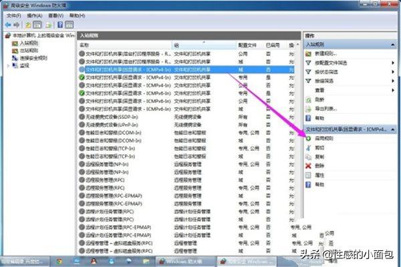Select the 性能日志和警报(TCP-In) rule with 专用, 公用 profile
This screenshot has width=401, height=267.
tap(186, 148)
